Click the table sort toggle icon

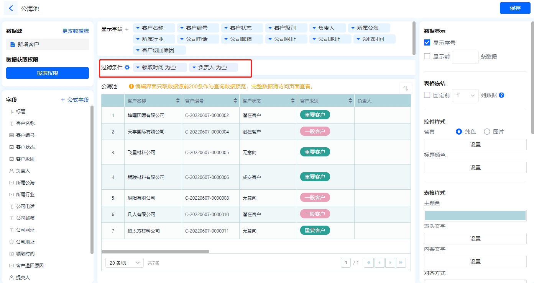click(406, 88)
